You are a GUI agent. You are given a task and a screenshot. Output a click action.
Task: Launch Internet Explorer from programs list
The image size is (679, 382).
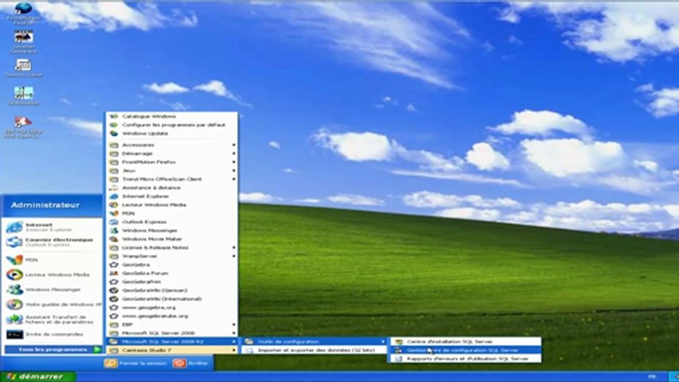click(172, 196)
